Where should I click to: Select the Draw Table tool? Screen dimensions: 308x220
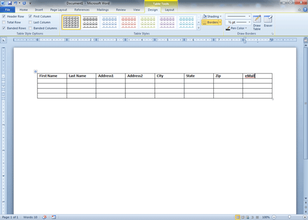(x=257, y=22)
